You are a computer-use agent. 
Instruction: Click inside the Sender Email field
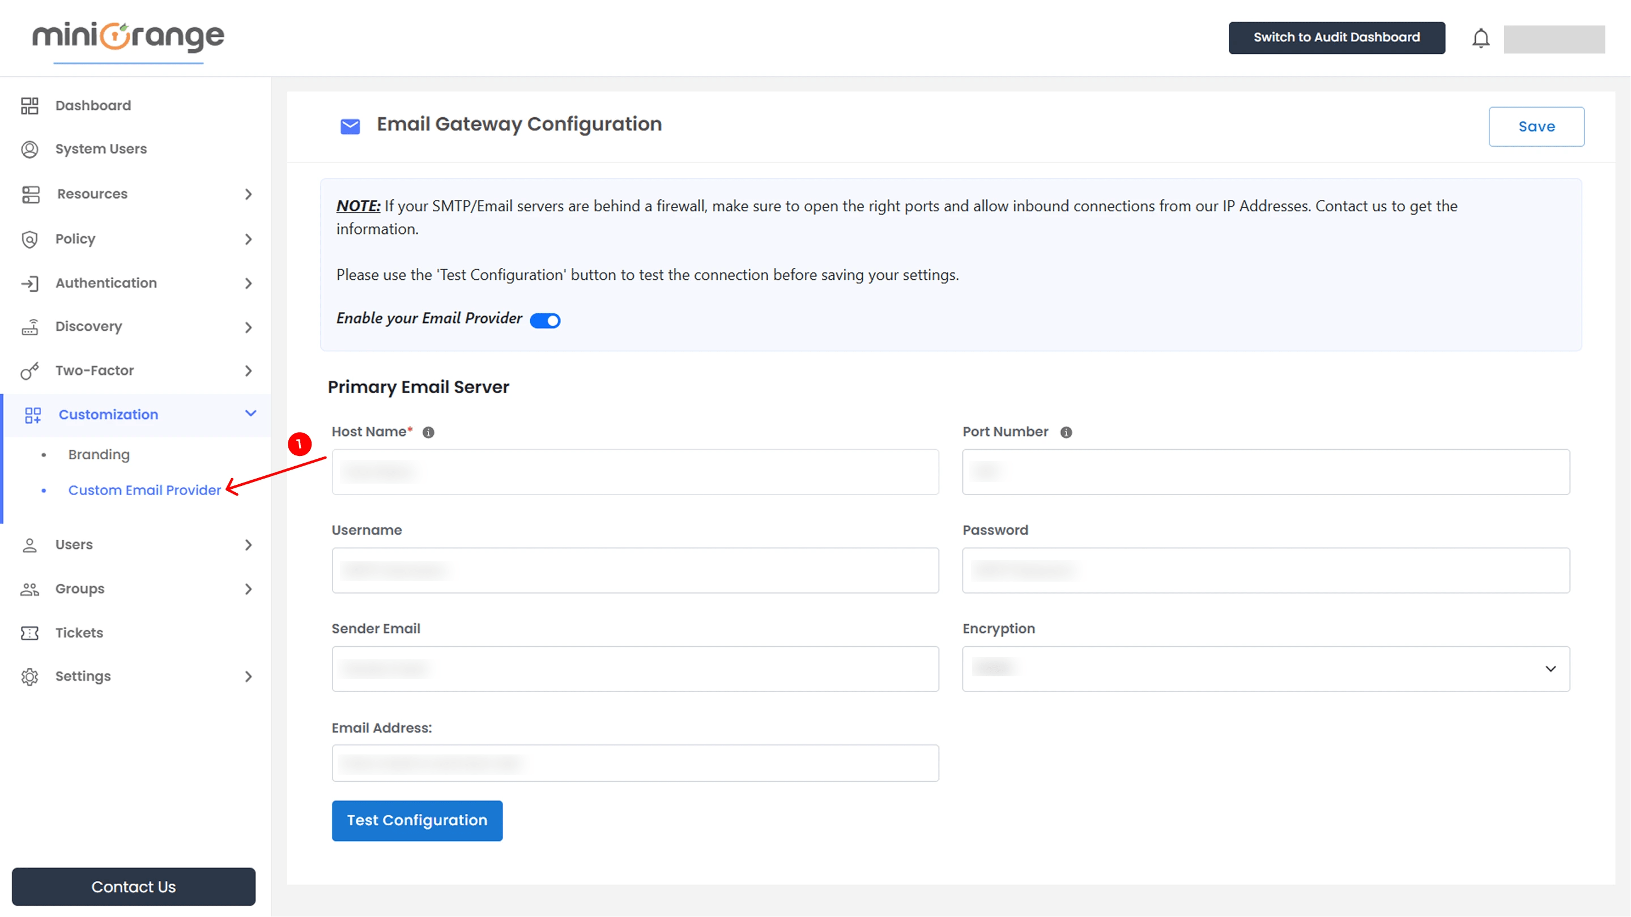click(x=635, y=669)
